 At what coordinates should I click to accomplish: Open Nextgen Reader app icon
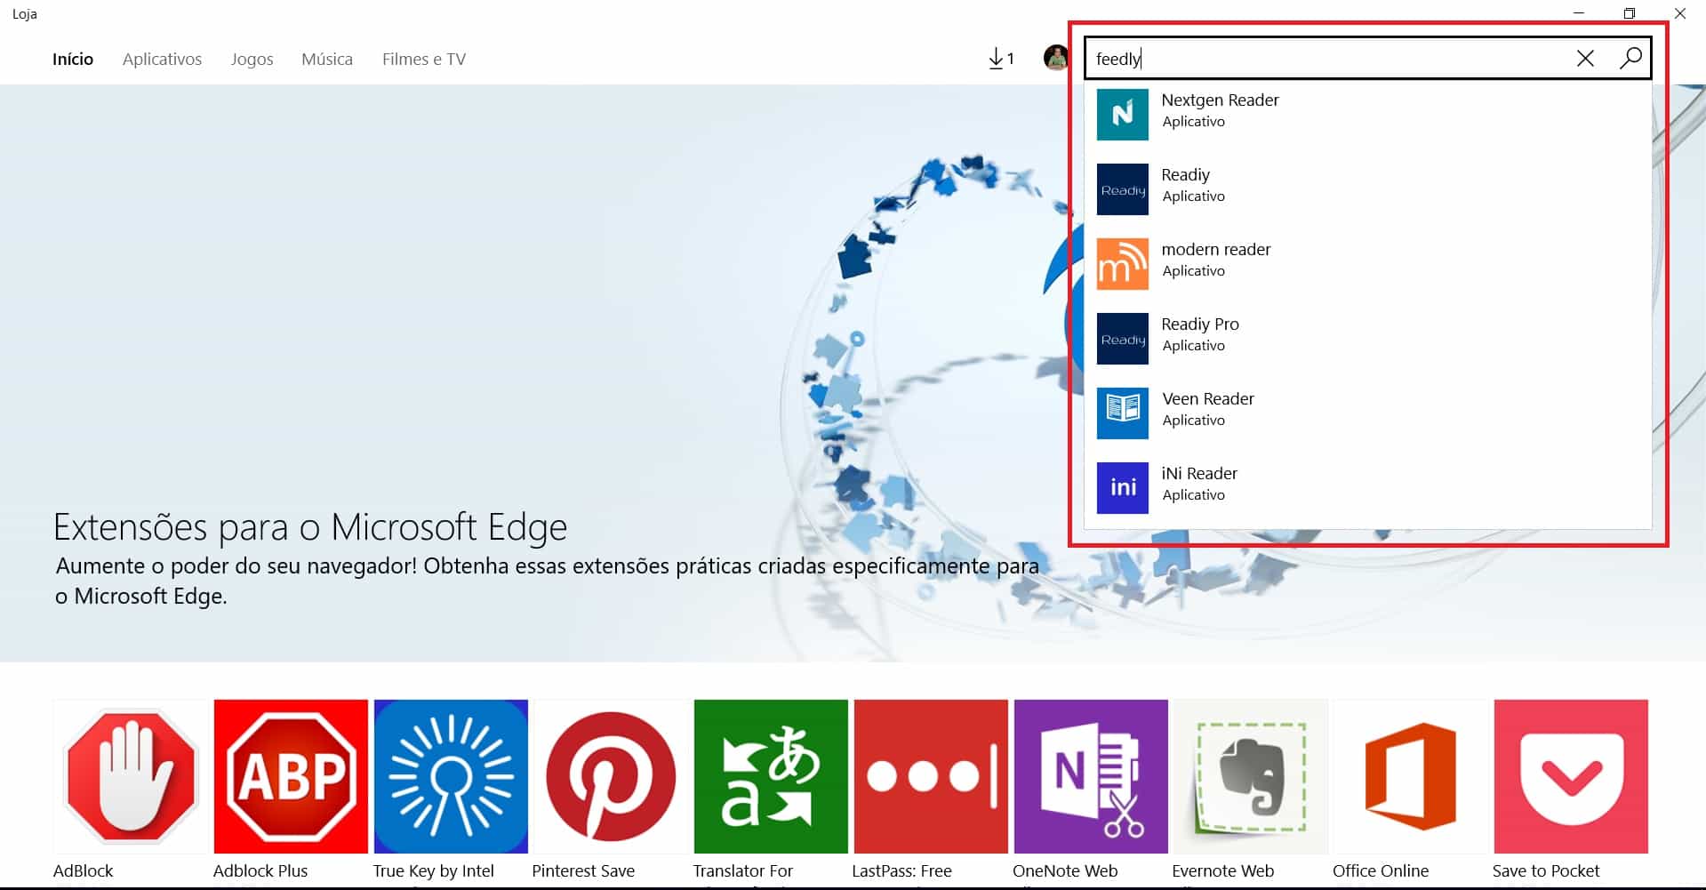(1123, 114)
